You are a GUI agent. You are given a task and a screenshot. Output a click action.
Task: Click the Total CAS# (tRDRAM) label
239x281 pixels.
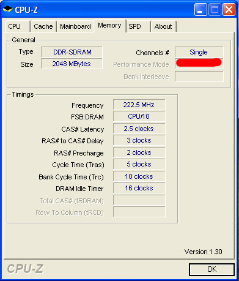point(72,201)
